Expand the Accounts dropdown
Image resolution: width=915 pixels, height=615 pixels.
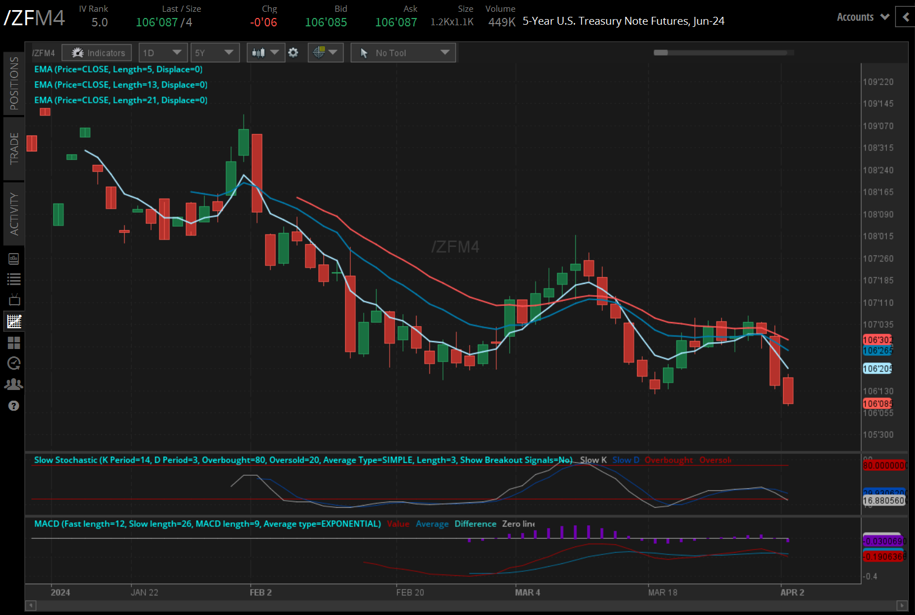pyautogui.click(x=863, y=17)
